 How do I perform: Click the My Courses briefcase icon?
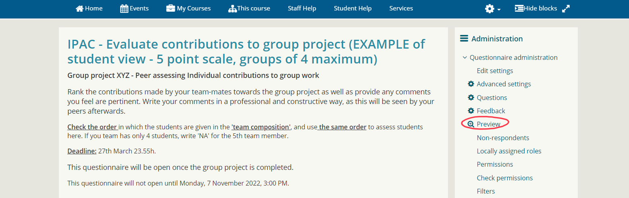coord(171,8)
